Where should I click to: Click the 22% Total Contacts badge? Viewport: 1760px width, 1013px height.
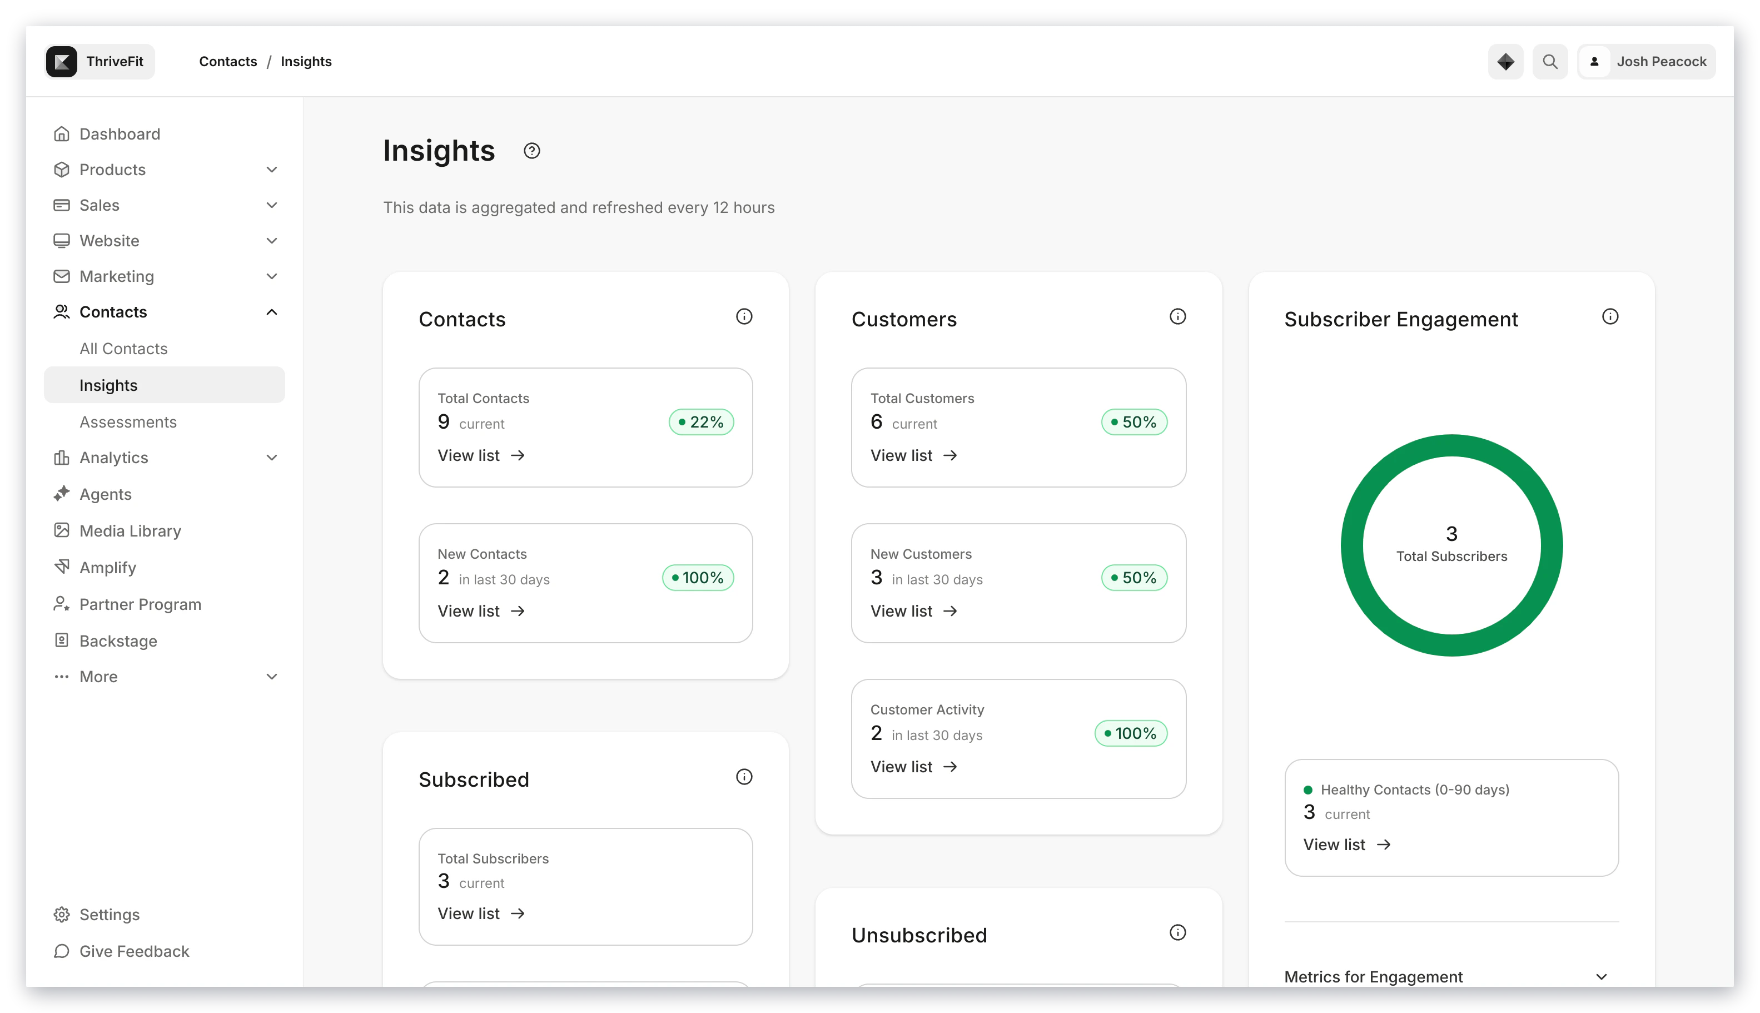(x=700, y=423)
